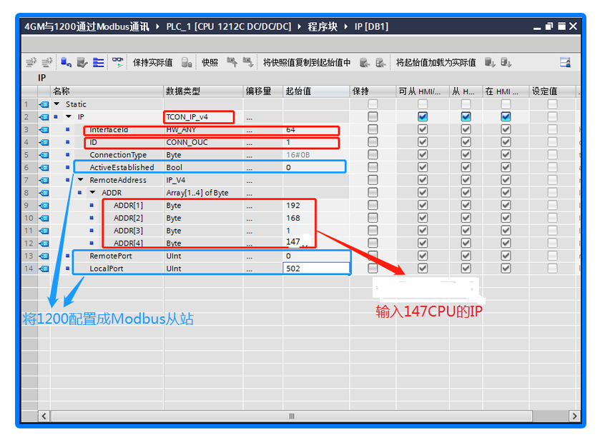
Task: Click the tag icon in the ID row
Action: pyautogui.click(x=44, y=142)
